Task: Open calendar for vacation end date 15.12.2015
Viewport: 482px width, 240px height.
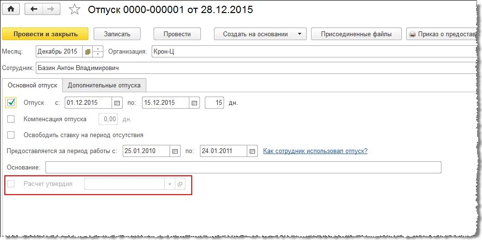Action: [194, 103]
